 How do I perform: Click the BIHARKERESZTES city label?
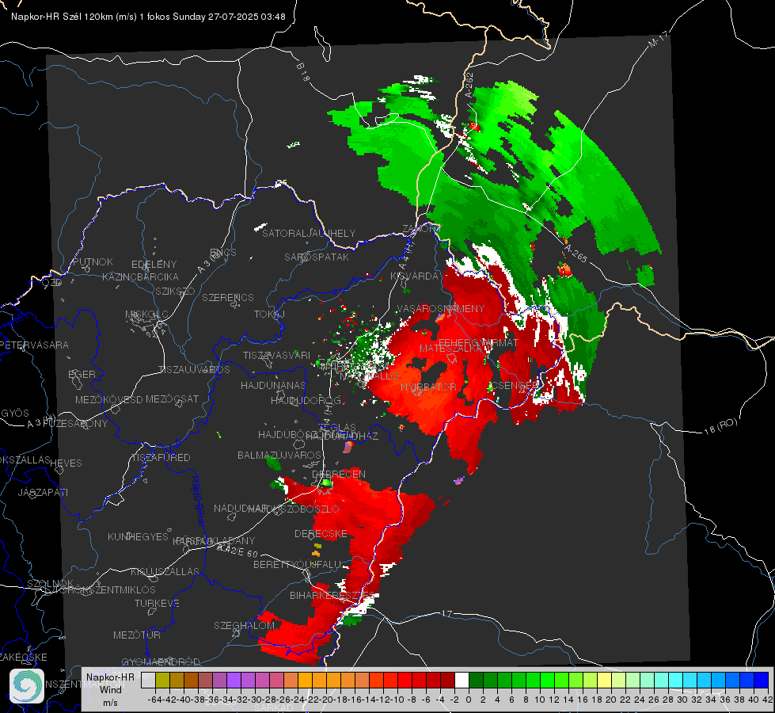coord(332,595)
